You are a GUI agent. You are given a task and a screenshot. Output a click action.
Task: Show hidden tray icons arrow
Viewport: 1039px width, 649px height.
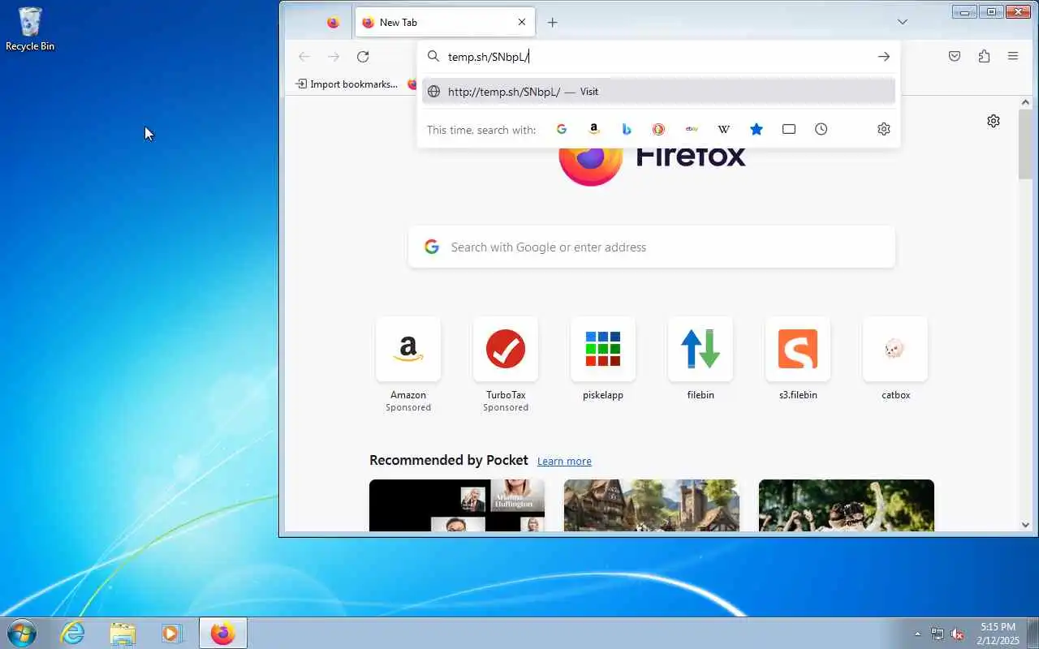pos(918,634)
